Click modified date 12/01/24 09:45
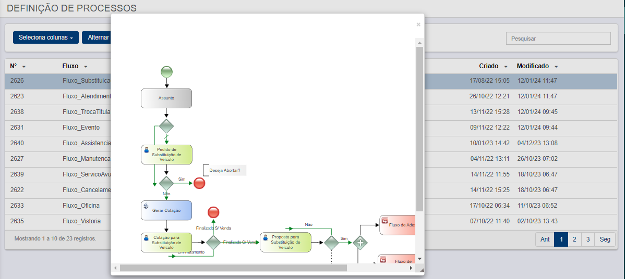This screenshot has height=279, width=625. [x=537, y=112]
